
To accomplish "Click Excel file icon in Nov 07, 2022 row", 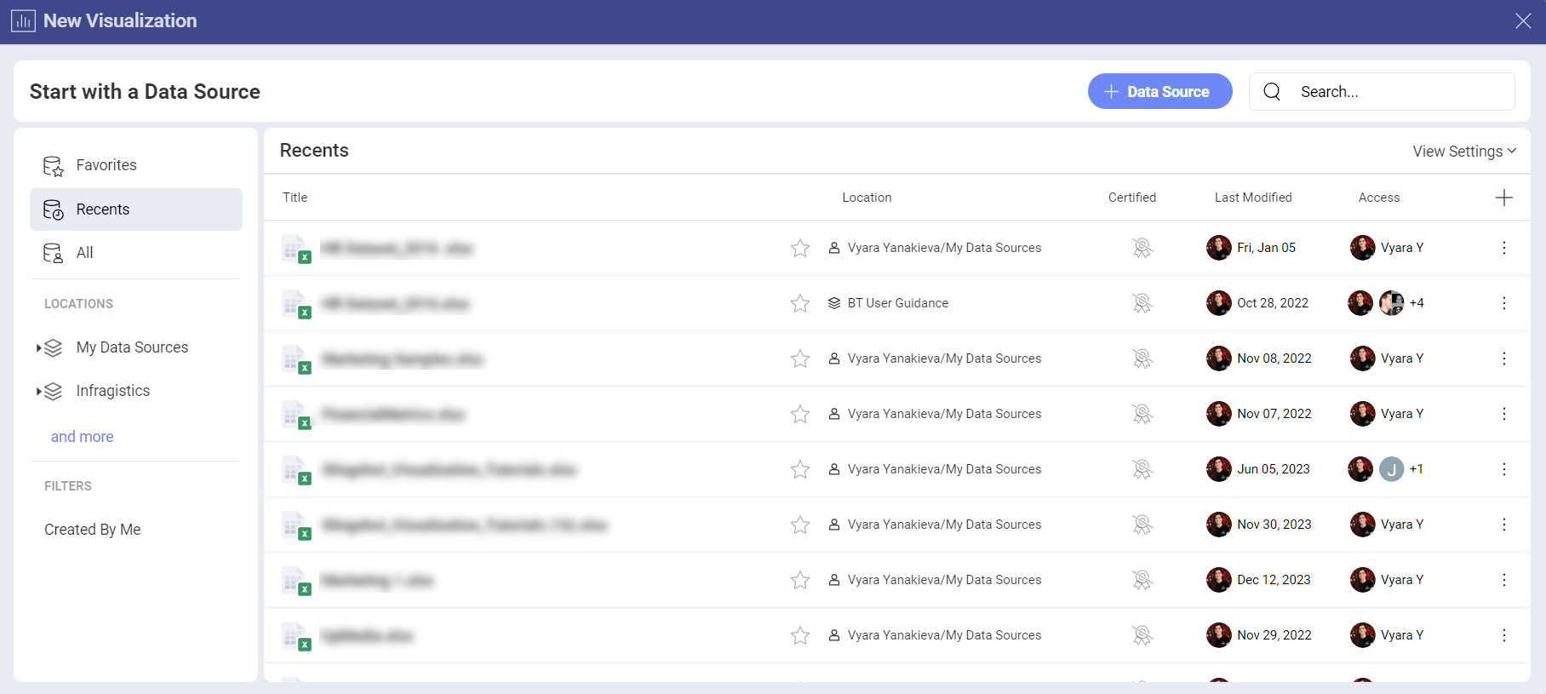I will point(296,416).
